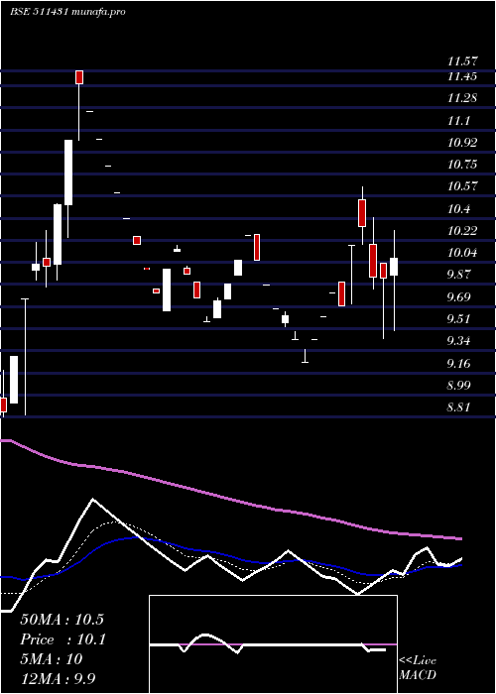Click the 8.81 price axis label
Screen dimensions: 496x694
(x=458, y=407)
